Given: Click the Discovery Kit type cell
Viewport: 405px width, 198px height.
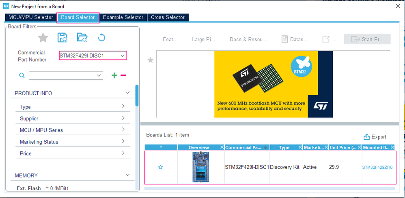Looking at the screenshot, I should pyautogui.click(x=286, y=167).
